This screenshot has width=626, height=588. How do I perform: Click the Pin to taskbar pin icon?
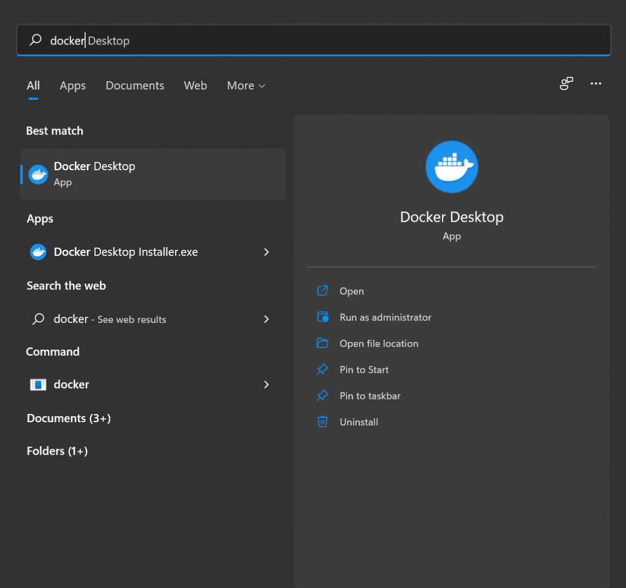[322, 396]
